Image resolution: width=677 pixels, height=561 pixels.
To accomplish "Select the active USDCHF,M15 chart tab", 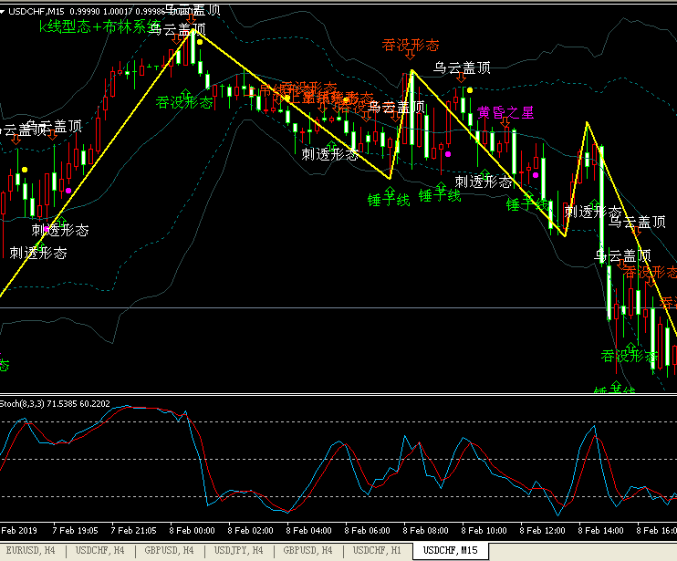I will point(451,551).
